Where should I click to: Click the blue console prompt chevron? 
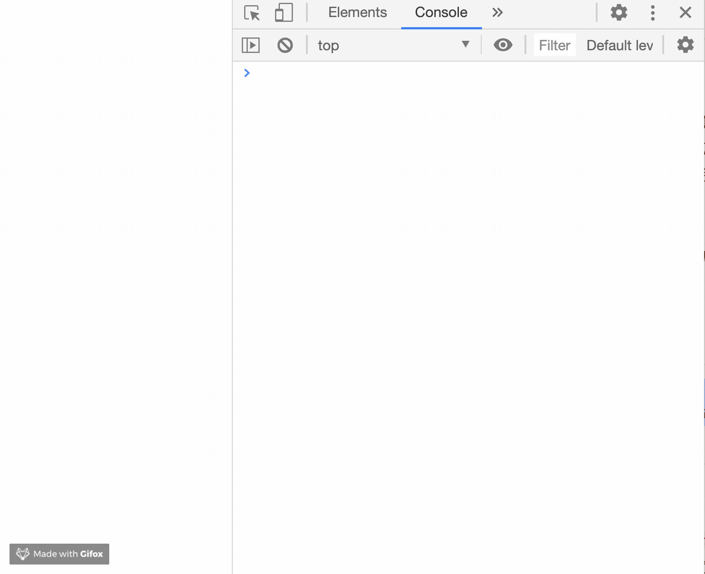pyautogui.click(x=247, y=73)
